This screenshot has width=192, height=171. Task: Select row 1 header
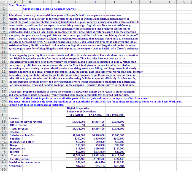pyautogui.click(x=4, y=6)
